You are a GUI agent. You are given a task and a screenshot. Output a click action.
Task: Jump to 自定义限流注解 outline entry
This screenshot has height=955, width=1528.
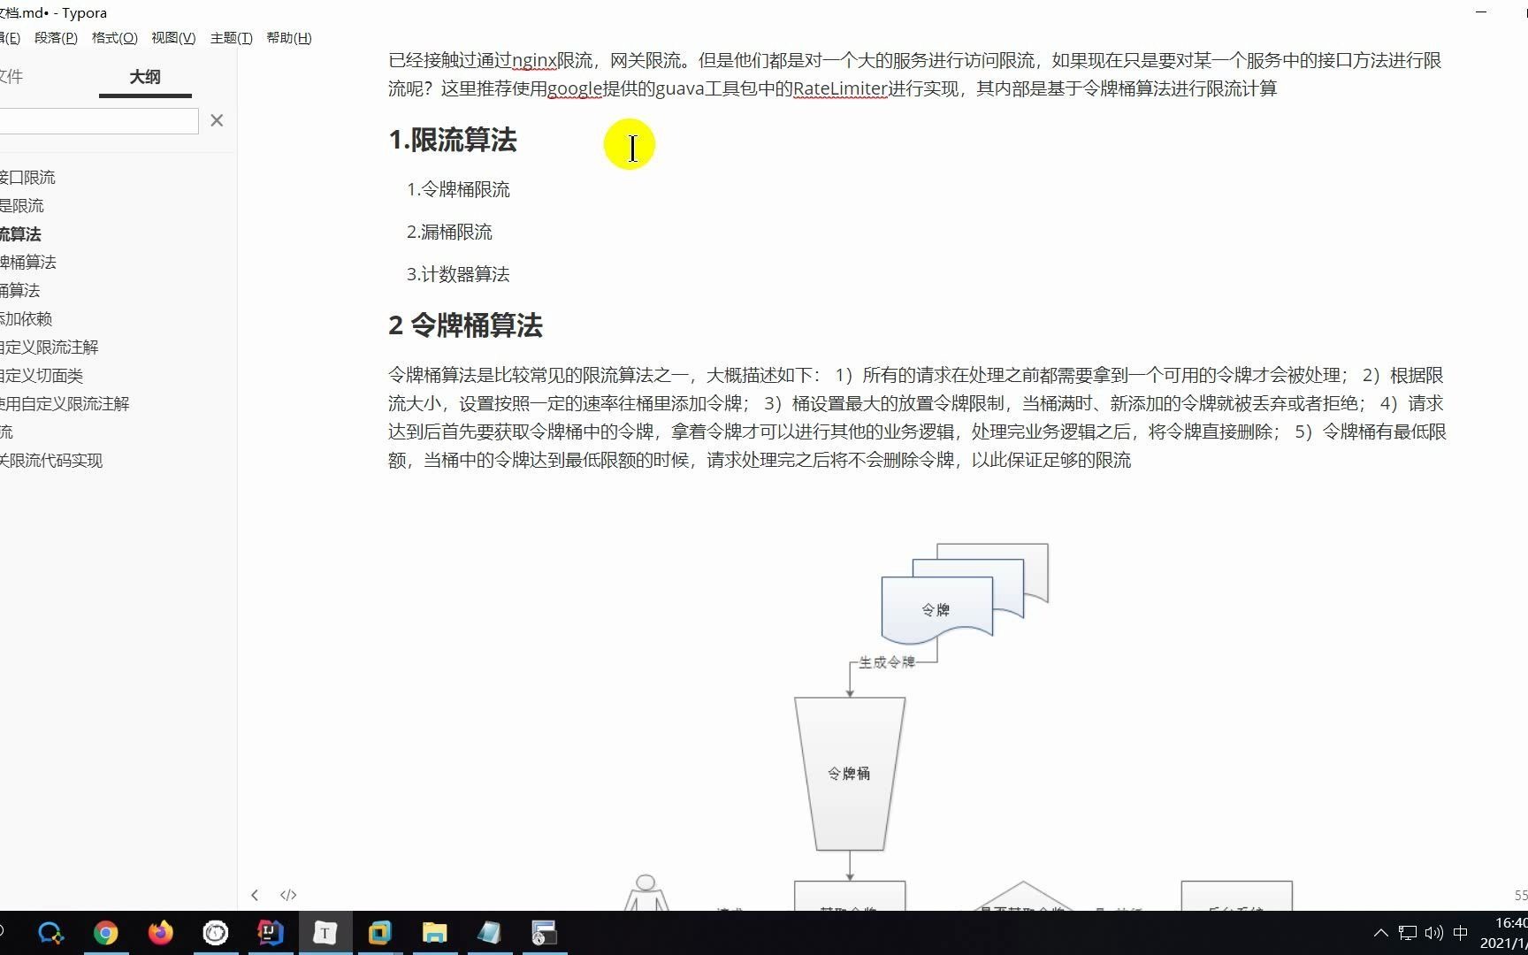coord(49,348)
